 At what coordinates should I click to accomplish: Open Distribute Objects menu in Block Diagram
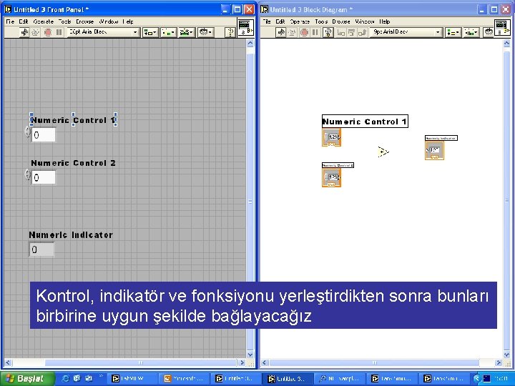click(x=471, y=32)
